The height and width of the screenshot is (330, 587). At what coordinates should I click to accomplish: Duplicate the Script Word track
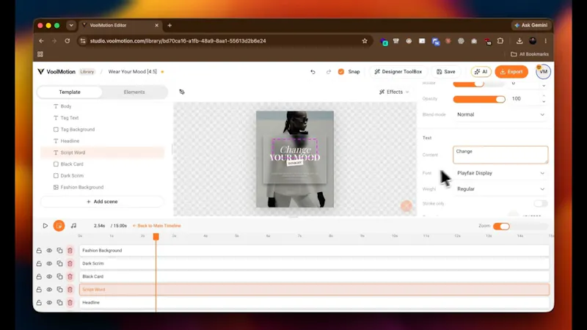point(59,290)
